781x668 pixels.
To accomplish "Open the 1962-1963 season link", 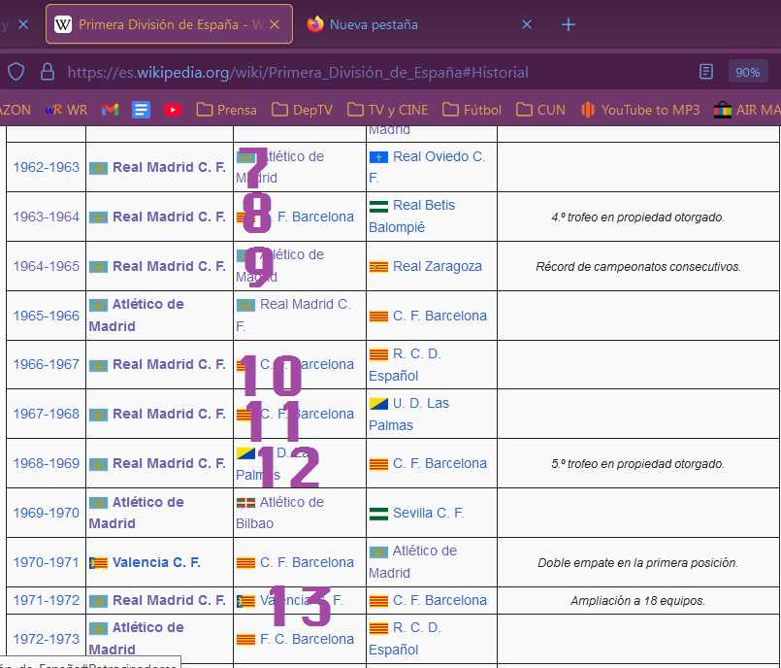I will 46,167.
